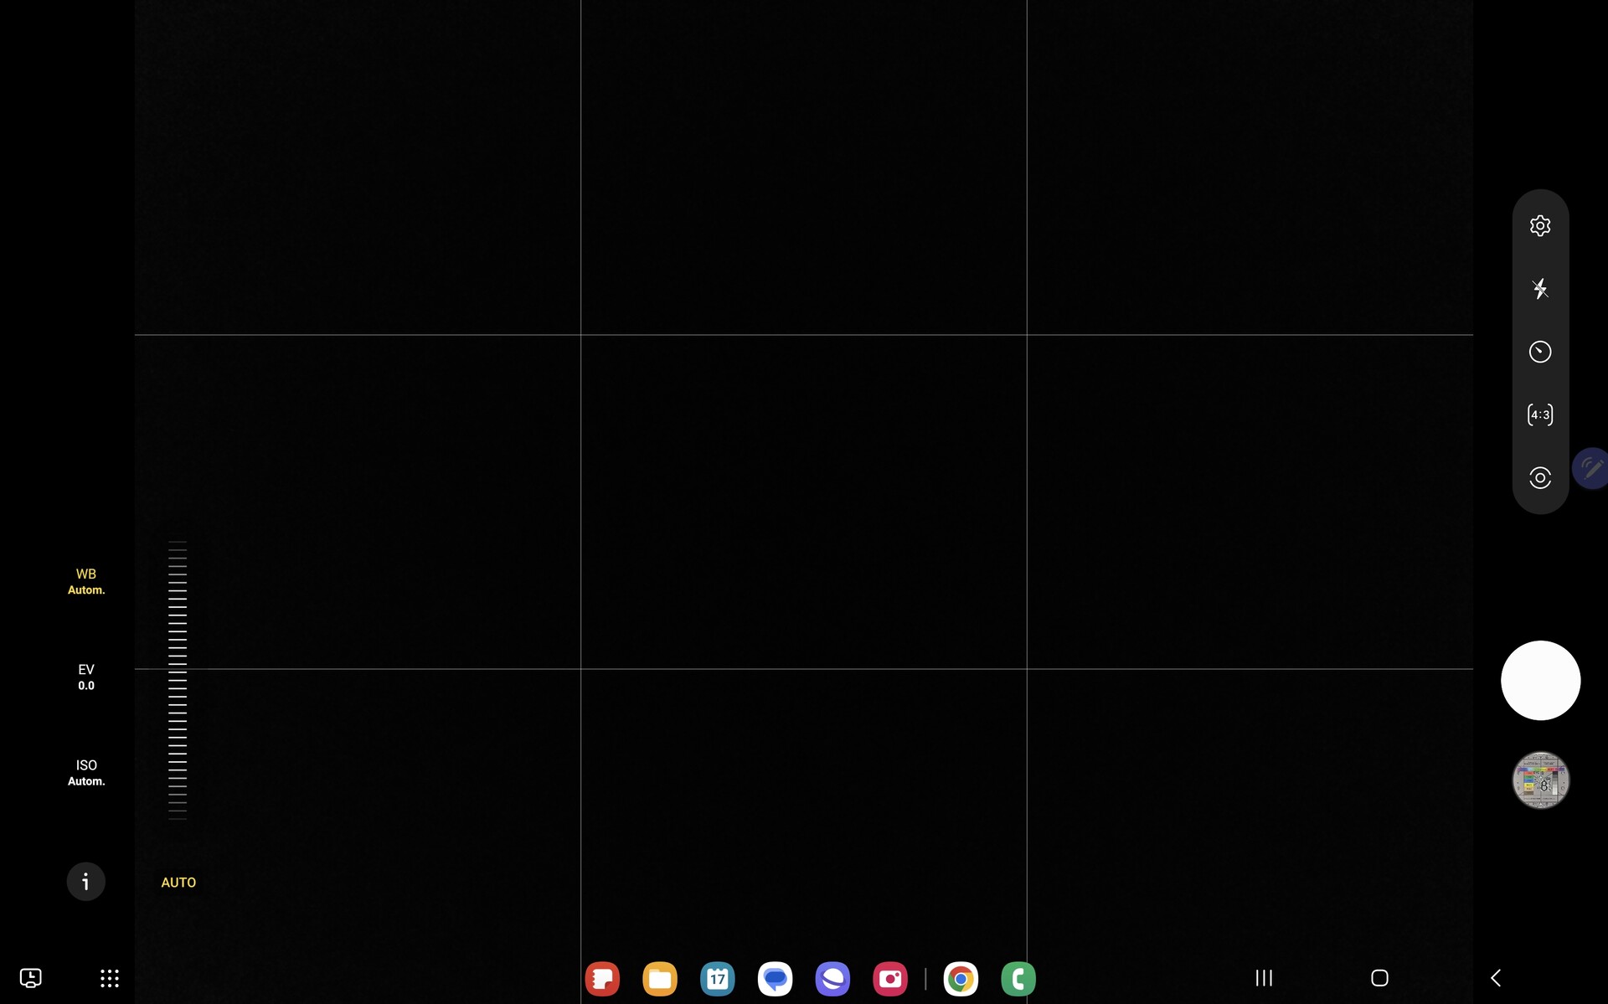Click the white balance slider scale
The width and height of the screenshot is (1608, 1004).
click(x=178, y=679)
